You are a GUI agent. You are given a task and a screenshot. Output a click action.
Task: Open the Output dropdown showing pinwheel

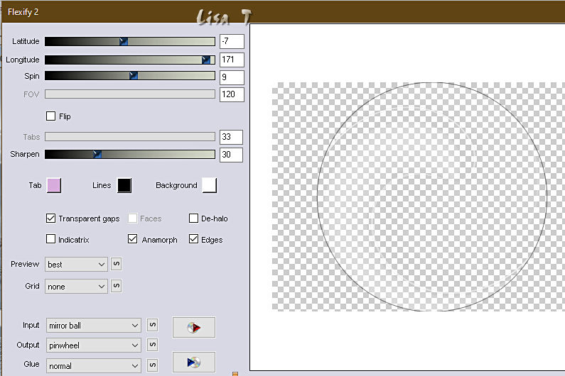pyautogui.click(x=93, y=345)
